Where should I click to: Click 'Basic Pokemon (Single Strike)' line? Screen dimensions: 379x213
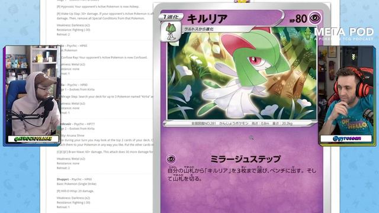[x=76, y=184]
